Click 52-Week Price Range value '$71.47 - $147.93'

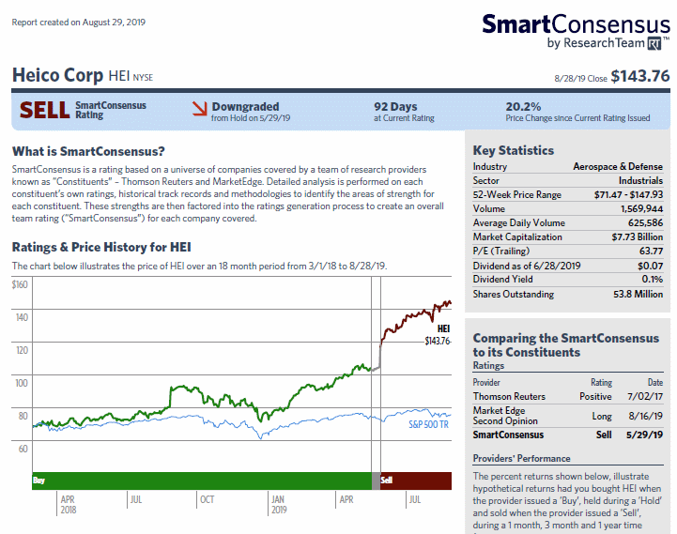coord(629,194)
